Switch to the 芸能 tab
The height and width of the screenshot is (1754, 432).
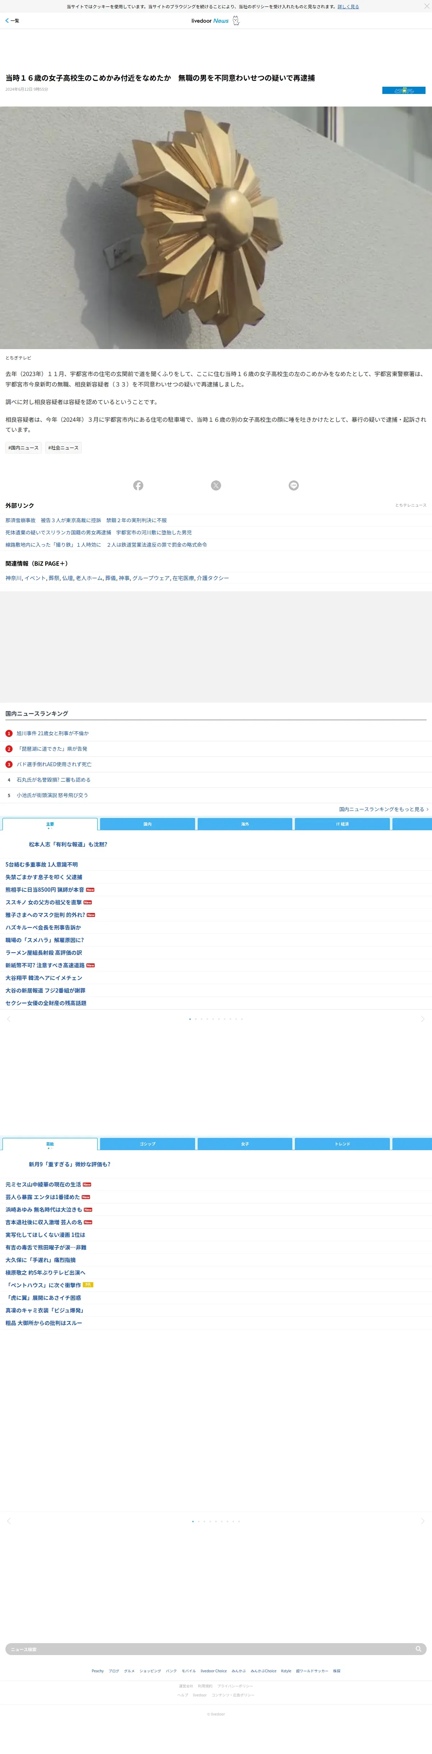coord(50,1145)
